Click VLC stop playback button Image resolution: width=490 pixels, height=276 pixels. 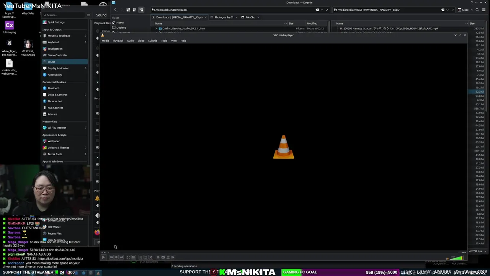(116, 257)
